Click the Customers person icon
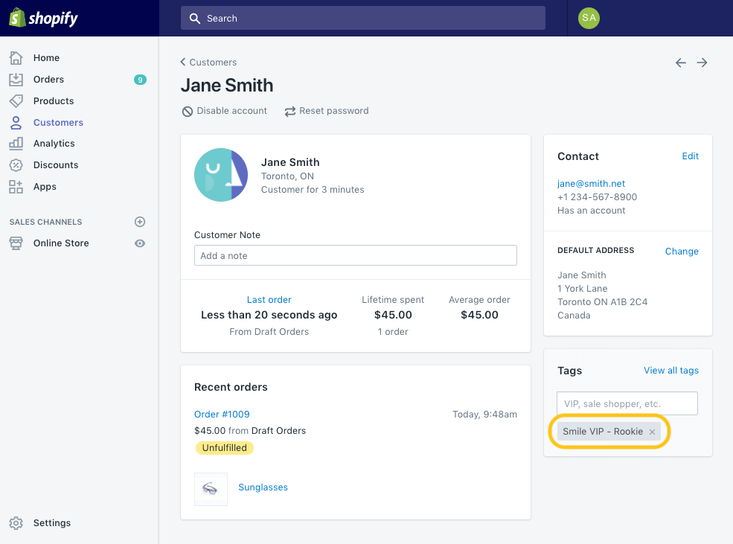The height and width of the screenshot is (544, 733). 16,123
